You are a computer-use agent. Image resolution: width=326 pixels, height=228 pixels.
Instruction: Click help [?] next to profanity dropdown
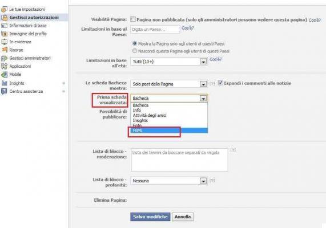pos(212,180)
